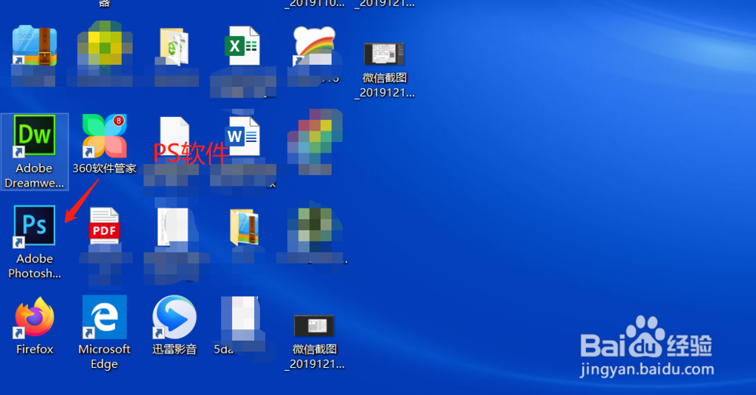Open the 360 zip archive shortcut

point(34,46)
